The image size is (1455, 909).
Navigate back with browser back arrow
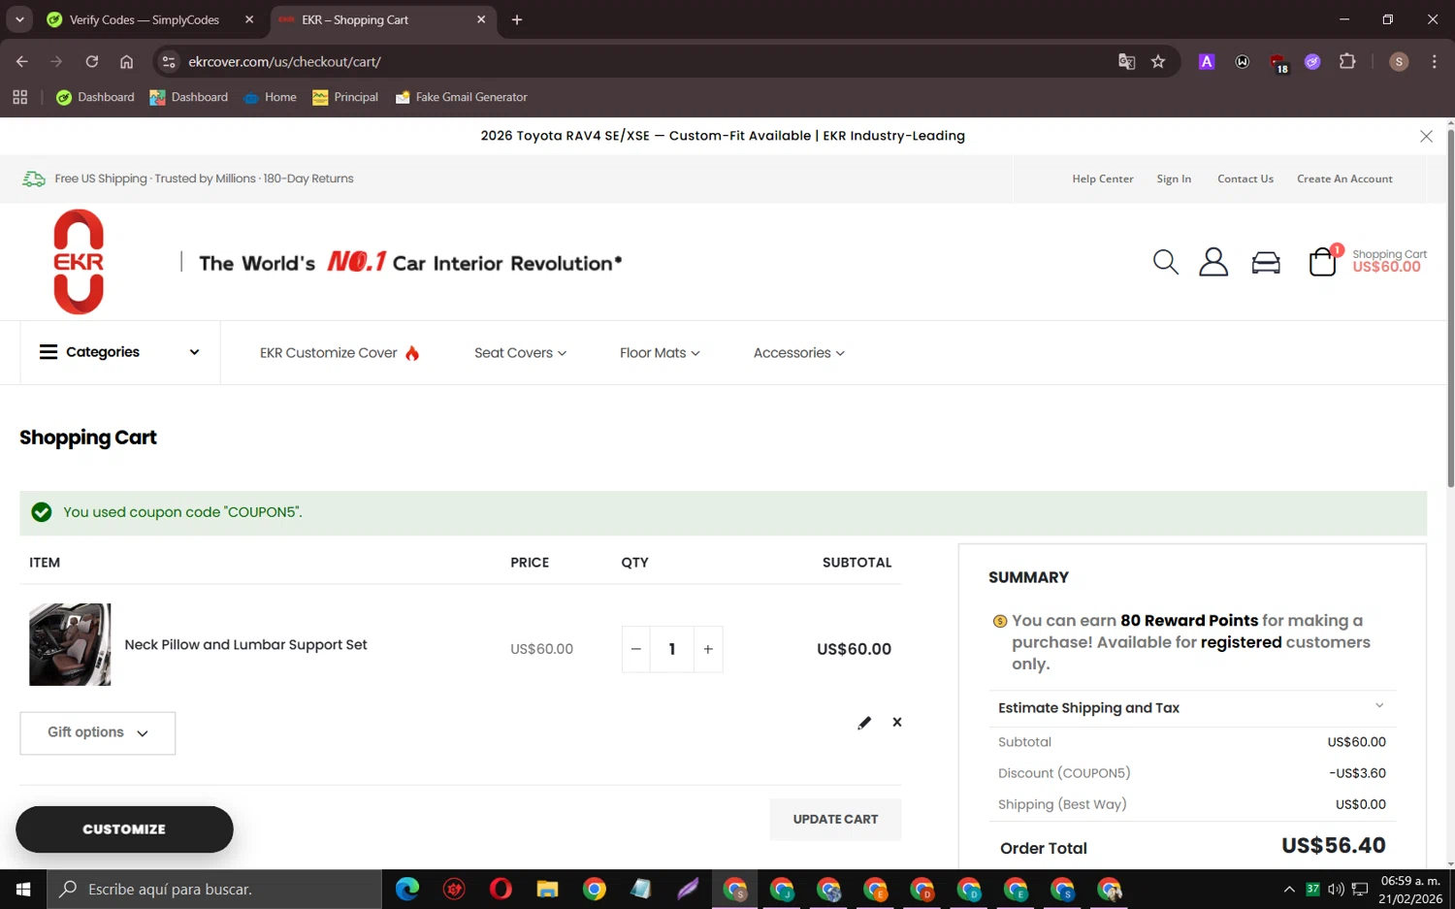point(21,61)
